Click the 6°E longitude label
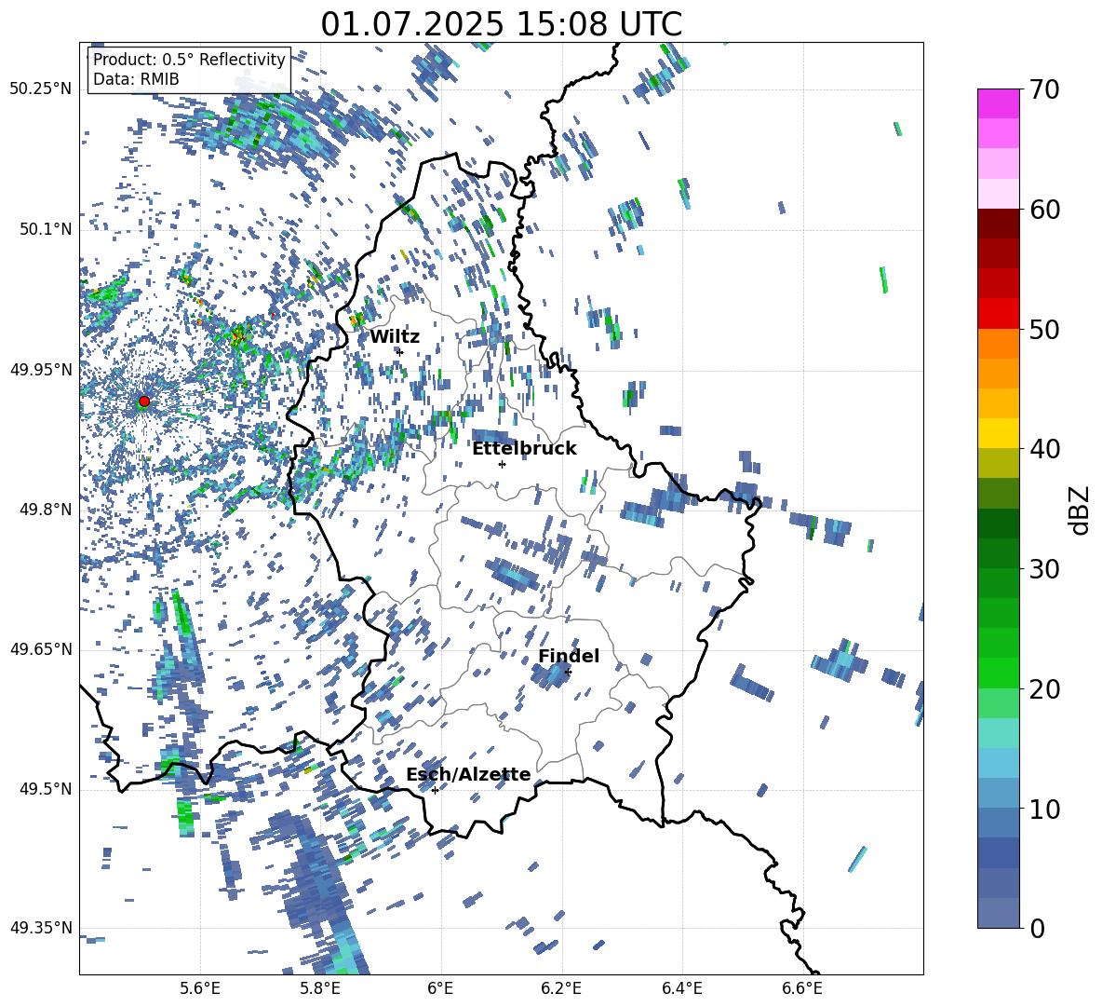The height and width of the screenshot is (1007, 1102). pyautogui.click(x=440, y=988)
